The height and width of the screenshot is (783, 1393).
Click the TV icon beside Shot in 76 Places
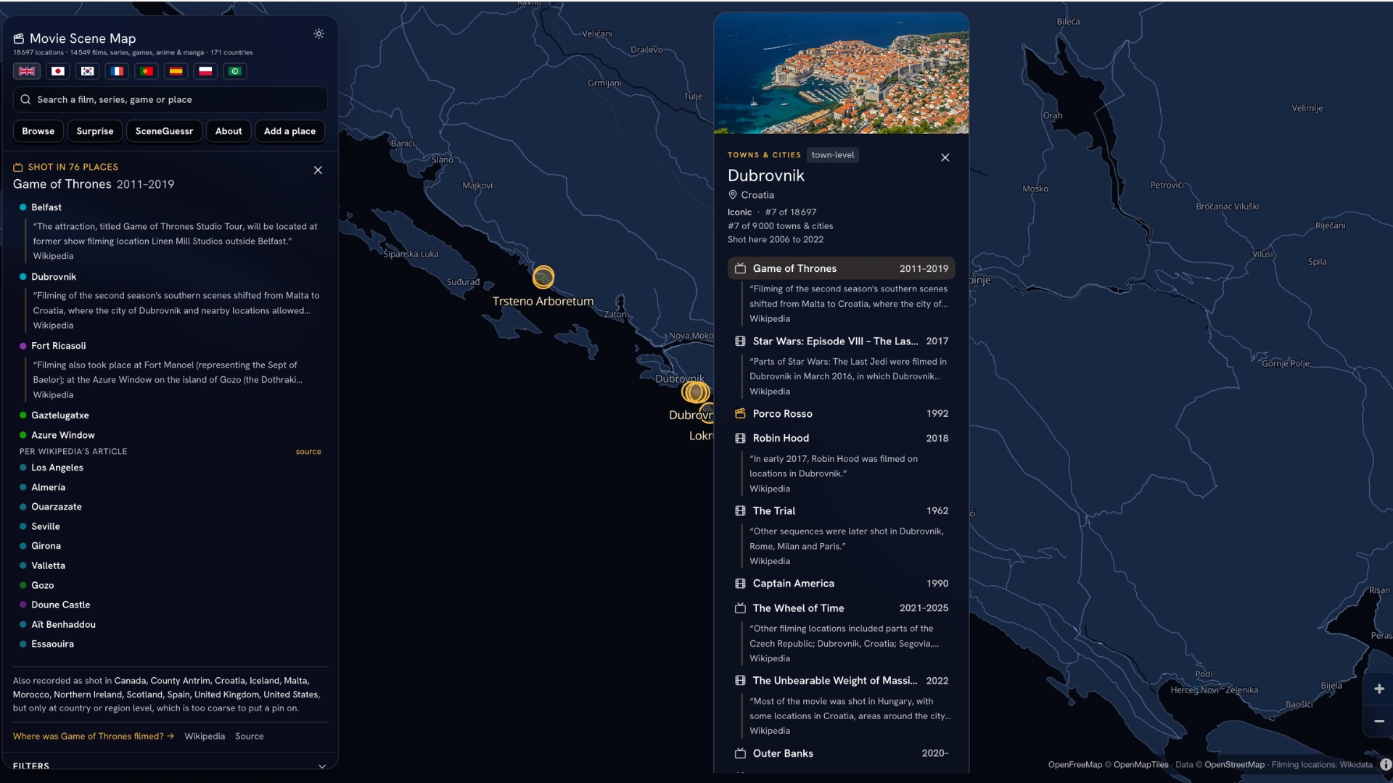click(18, 167)
